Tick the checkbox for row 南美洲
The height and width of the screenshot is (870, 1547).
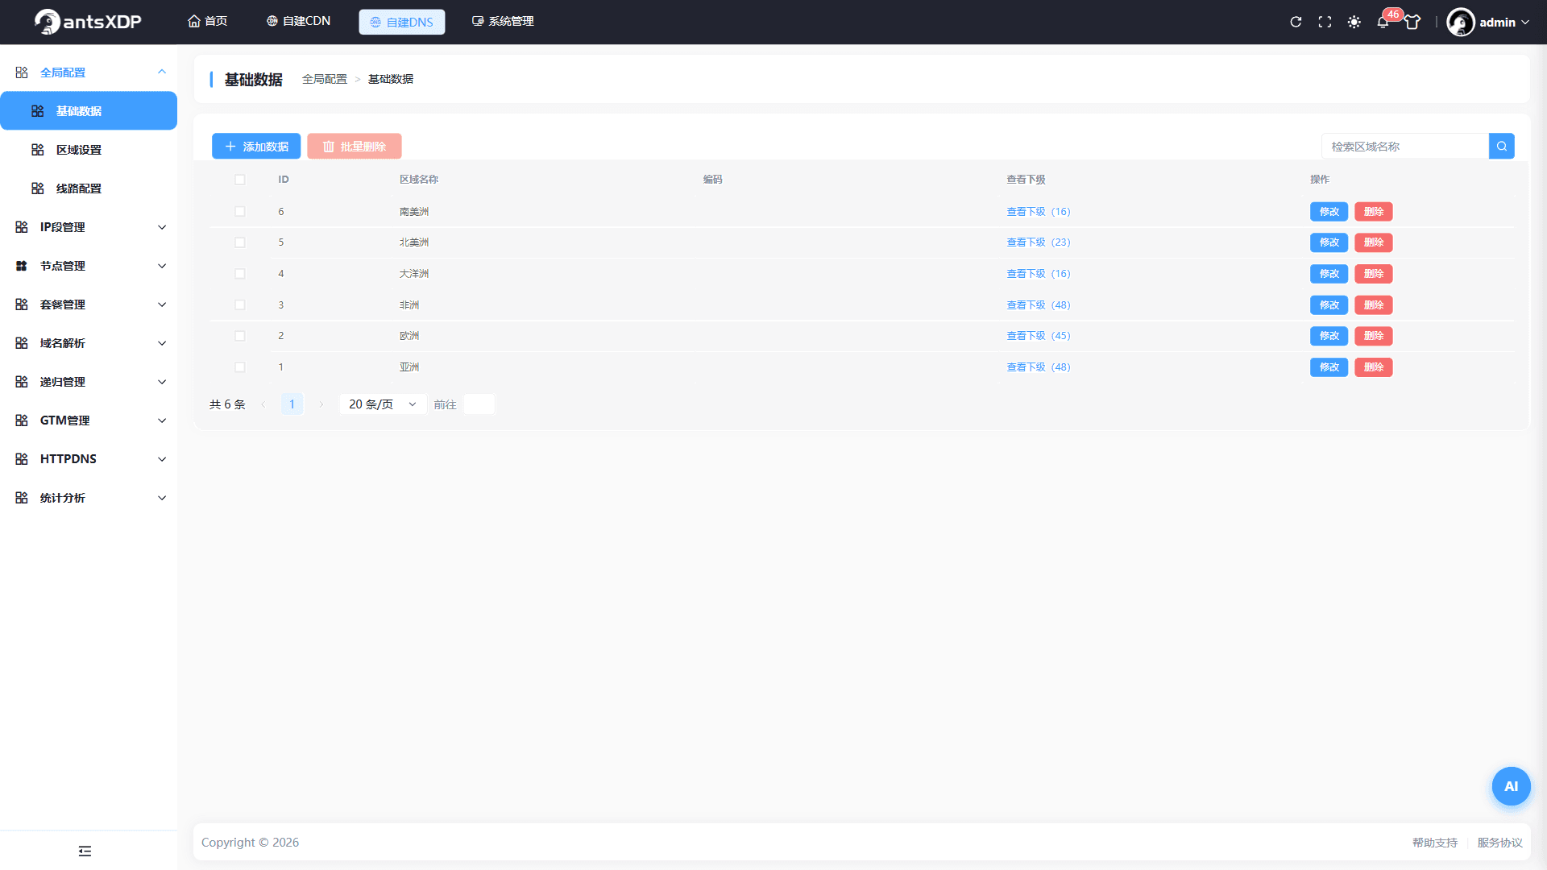[x=240, y=211]
